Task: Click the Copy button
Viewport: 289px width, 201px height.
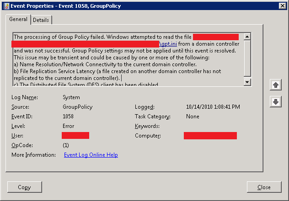Action: 25,187
